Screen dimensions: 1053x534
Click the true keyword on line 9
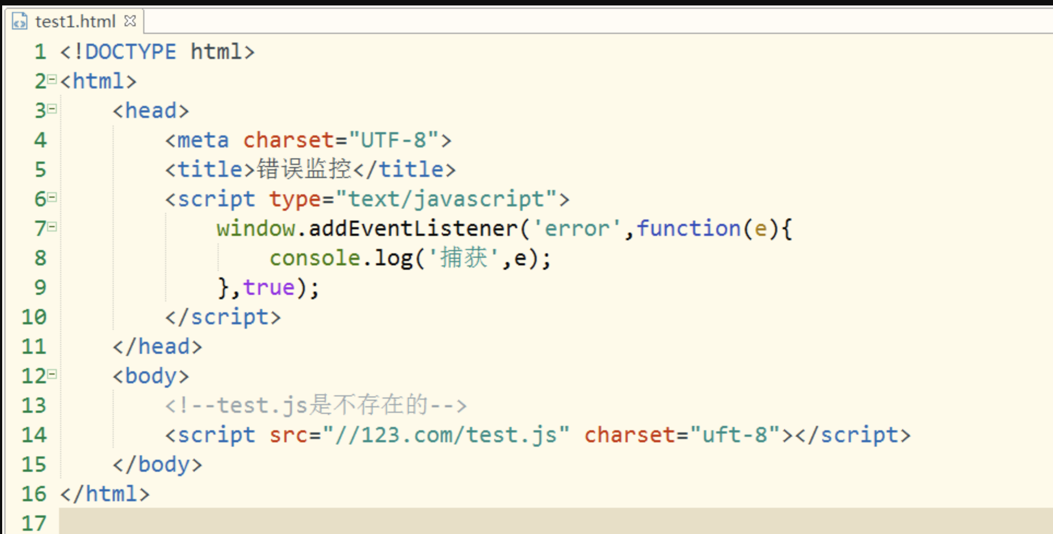pyautogui.click(x=268, y=288)
